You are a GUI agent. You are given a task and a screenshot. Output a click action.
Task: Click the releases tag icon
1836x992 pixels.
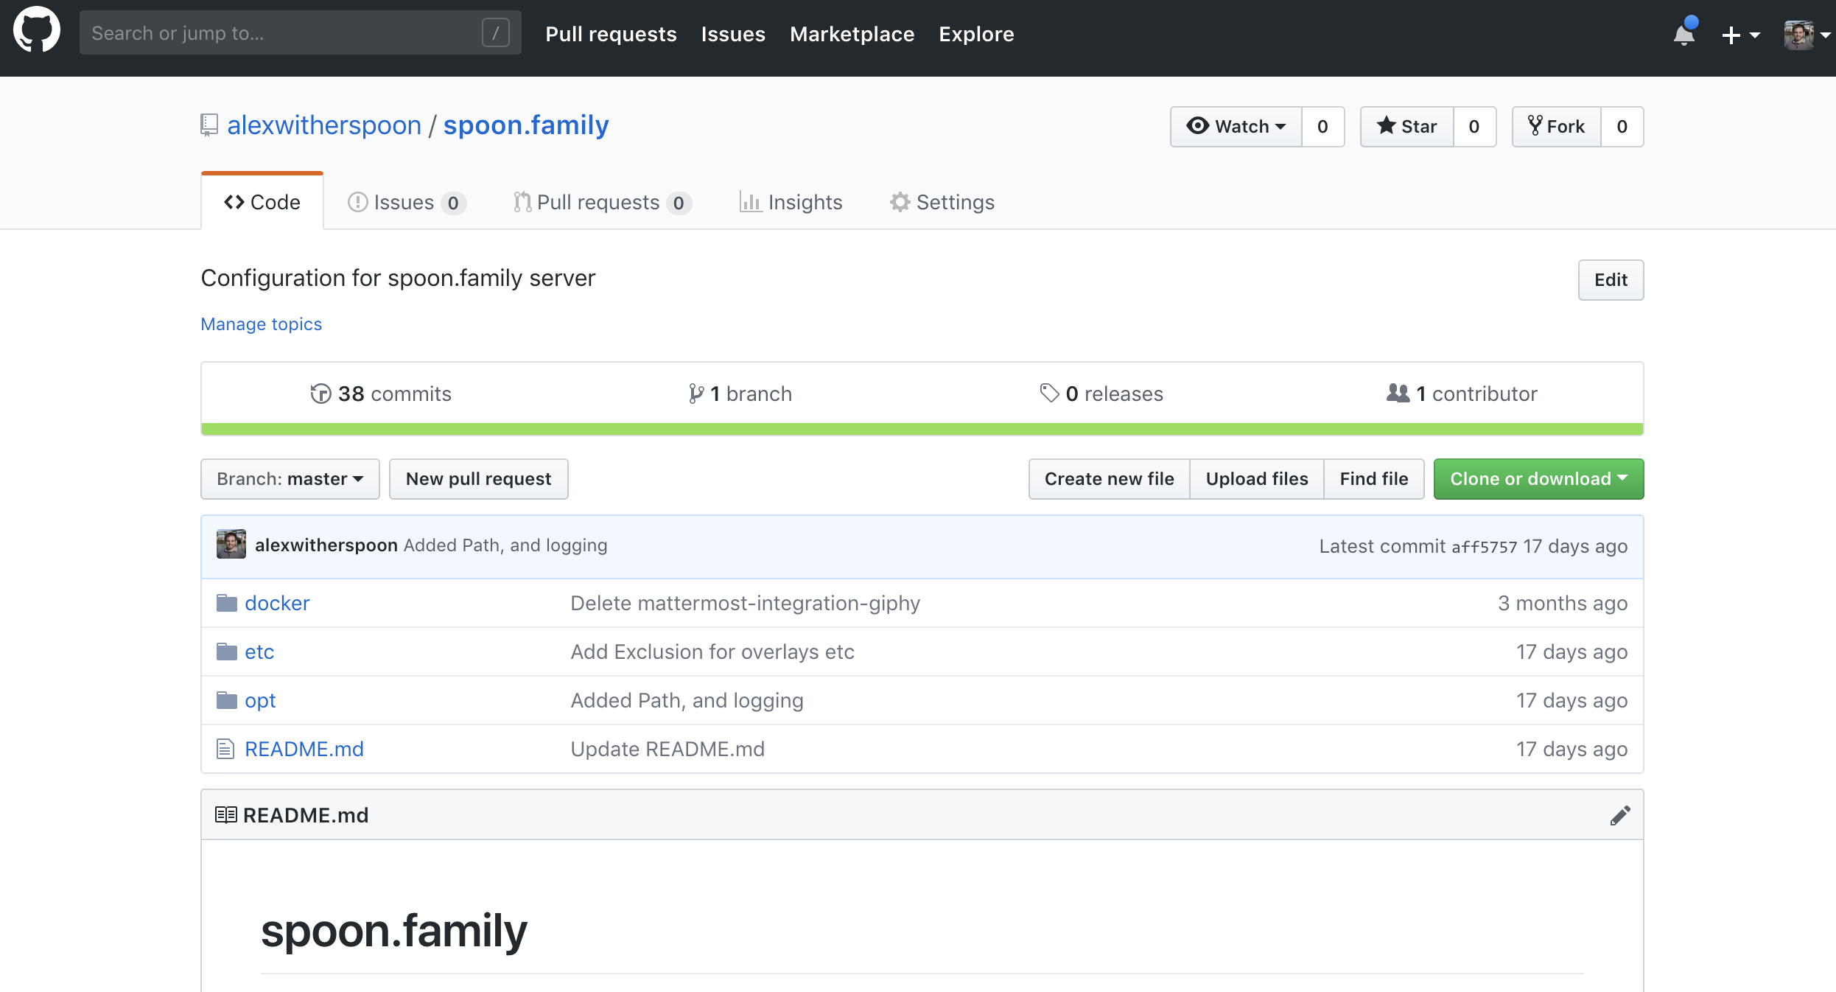pos(1049,394)
